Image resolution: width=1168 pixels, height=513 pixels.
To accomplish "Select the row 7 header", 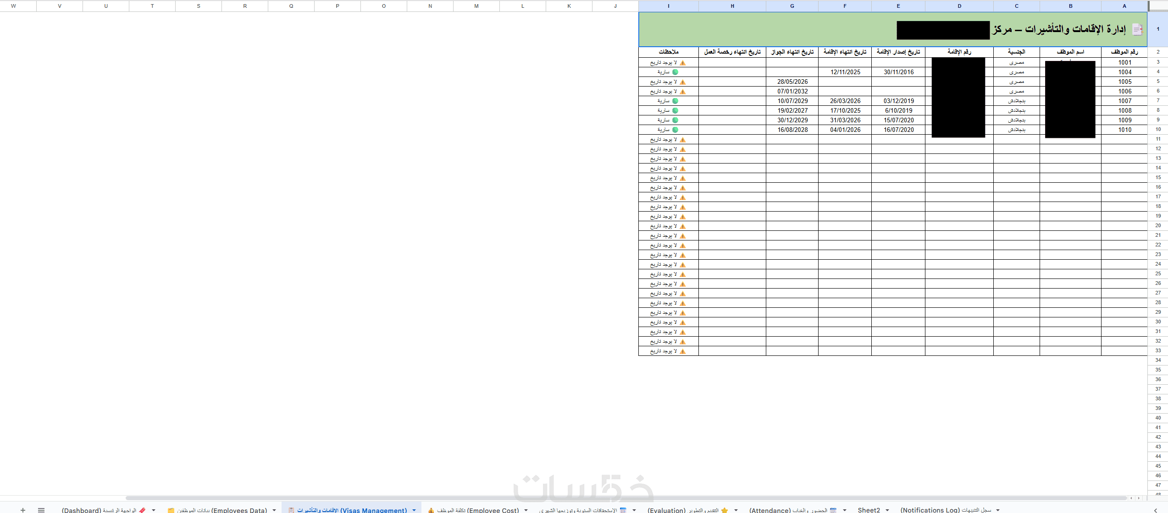I will click(x=1157, y=101).
